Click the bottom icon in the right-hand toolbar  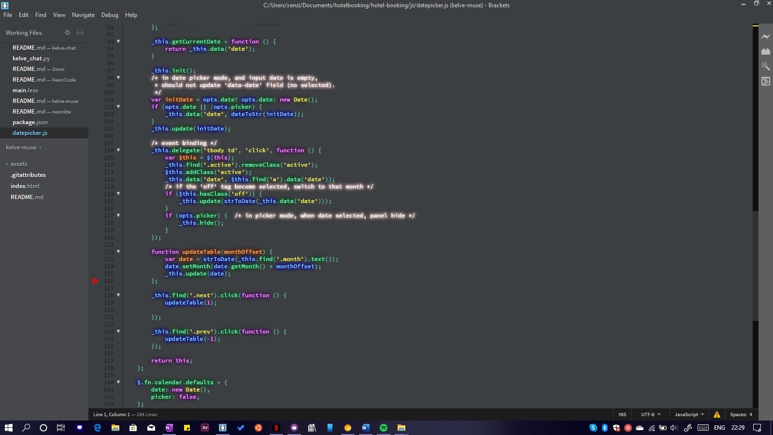[766, 81]
